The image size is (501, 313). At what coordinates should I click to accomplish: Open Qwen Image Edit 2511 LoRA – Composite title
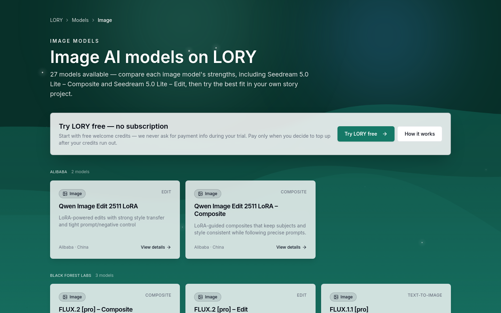(x=236, y=210)
